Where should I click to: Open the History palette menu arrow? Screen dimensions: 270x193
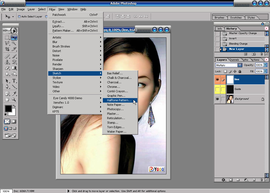[x=266, y=28]
